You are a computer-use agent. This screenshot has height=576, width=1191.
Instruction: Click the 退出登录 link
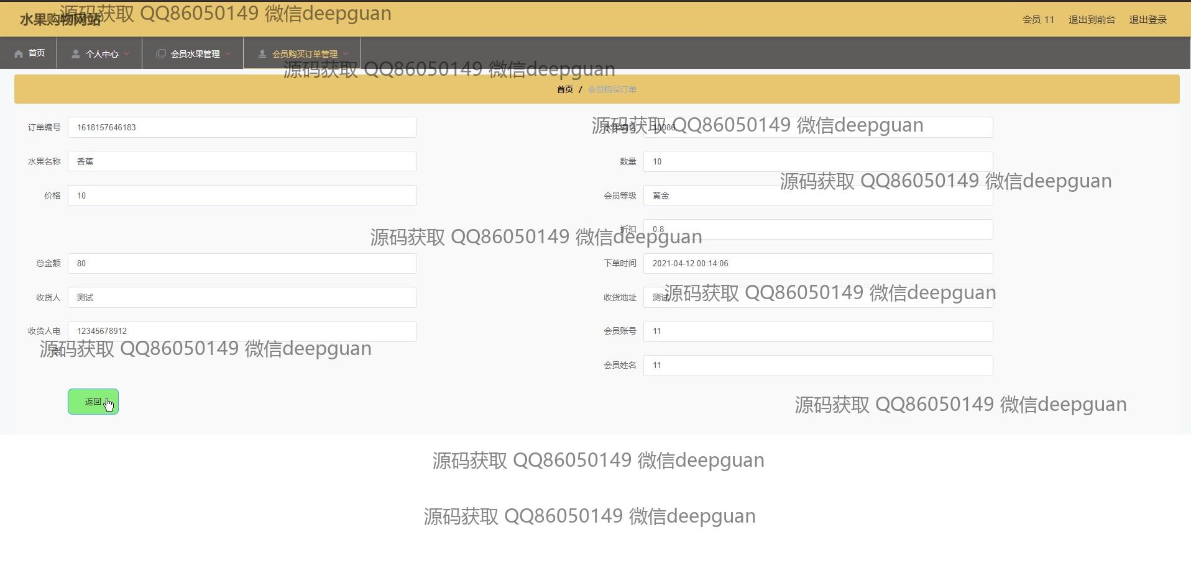tap(1147, 20)
